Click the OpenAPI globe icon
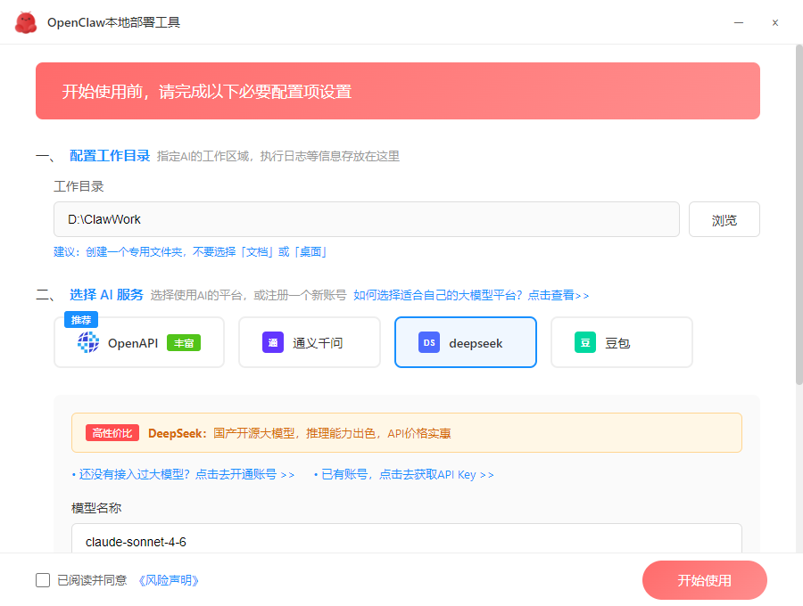Image resolution: width=803 pixels, height=606 pixels. point(88,342)
